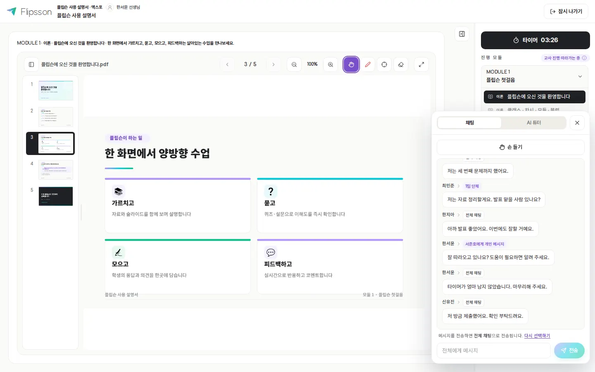Click the 묻고 question mark icon
Image resolution: width=595 pixels, height=372 pixels.
click(271, 191)
